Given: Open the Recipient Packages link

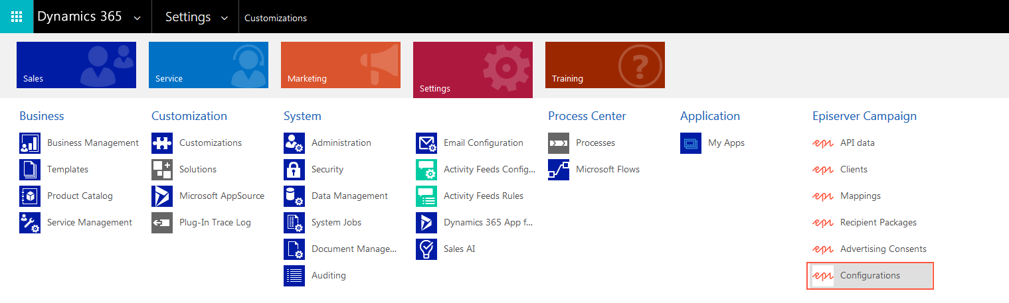Looking at the screenshot, I should click(877, 223).
